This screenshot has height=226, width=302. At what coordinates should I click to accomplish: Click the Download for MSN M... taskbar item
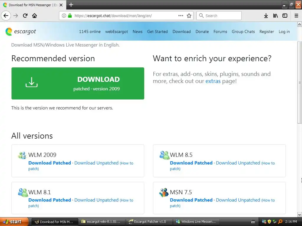click(55, 222)
